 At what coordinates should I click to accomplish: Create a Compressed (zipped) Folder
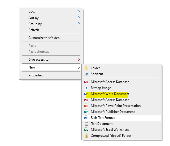[x=121, y=136]
